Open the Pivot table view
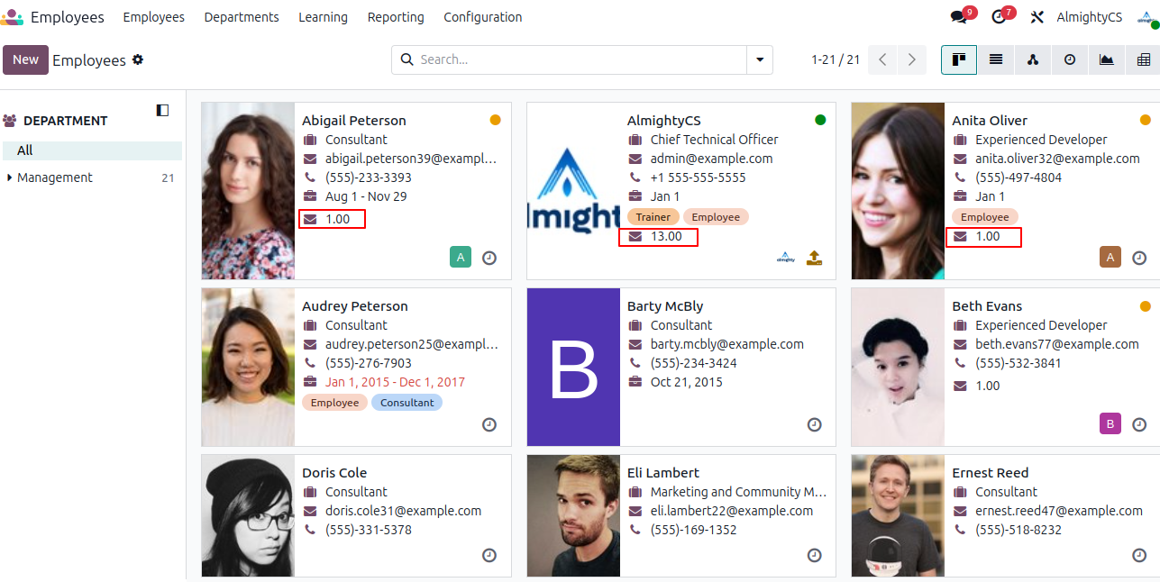Viewport: 1160px width, 582px height. point(1144,59)
